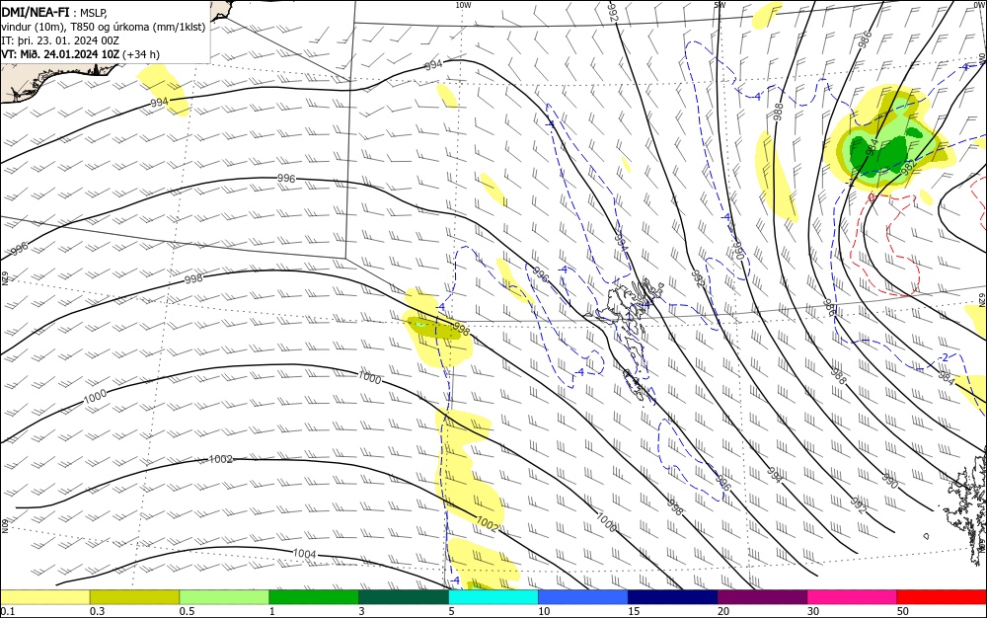Click the 'DMI/NEA-FI : MSLP,' title text
This screenshot has height=618, width=987.
(x=54, y=11)
